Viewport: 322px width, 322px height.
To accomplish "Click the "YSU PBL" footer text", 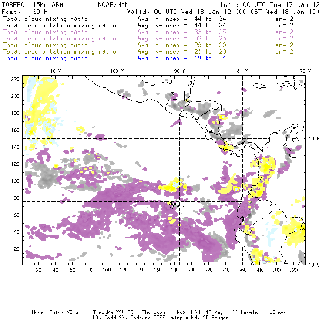I will click(126, 312).
